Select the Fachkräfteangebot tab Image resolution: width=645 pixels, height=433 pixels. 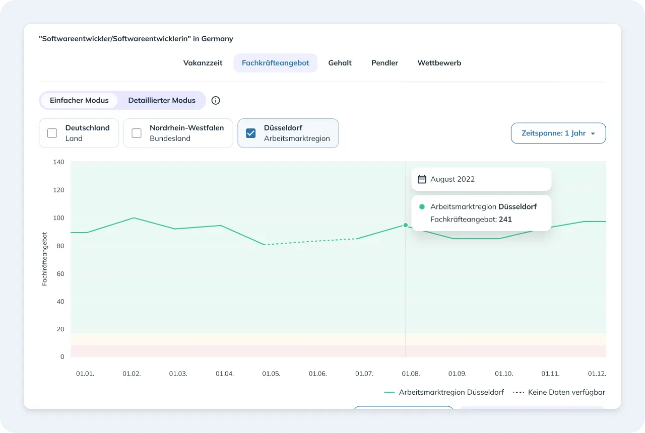(x=275, y=63)
